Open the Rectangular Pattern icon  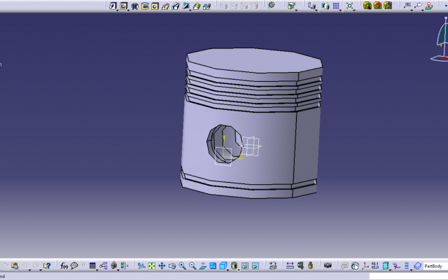[x=336, y=6]
